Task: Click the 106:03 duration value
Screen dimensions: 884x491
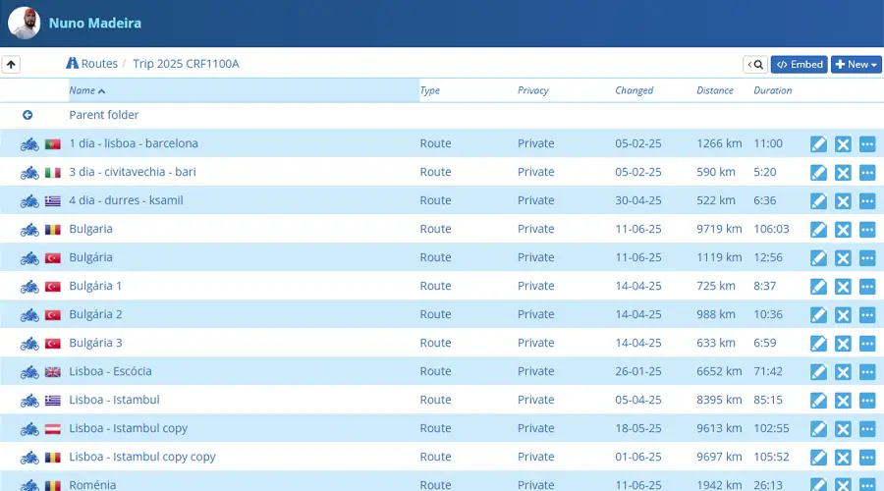Action: coord(771,229)
